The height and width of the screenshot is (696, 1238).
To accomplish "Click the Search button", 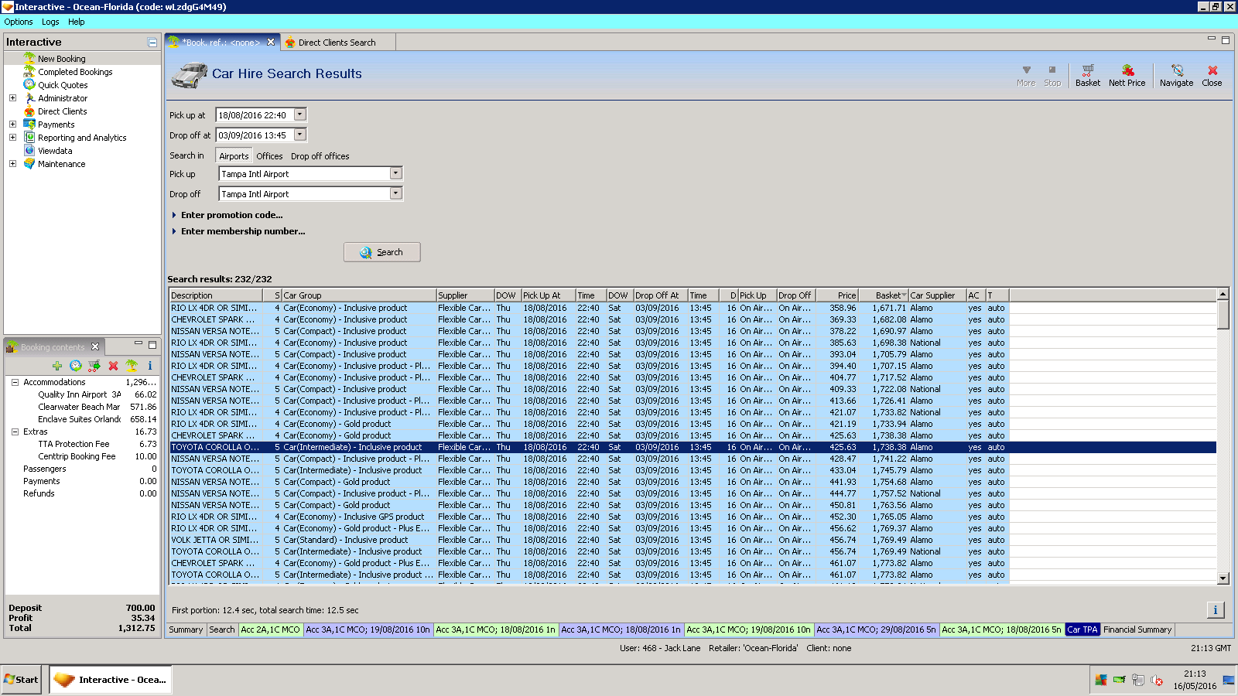I will coord(382,252).
